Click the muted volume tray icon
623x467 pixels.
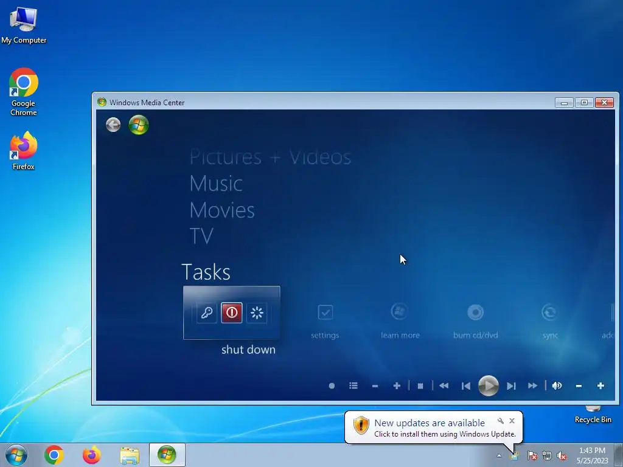[x=562, y=455]
